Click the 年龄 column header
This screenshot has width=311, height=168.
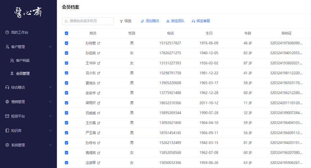click(248, 33)
